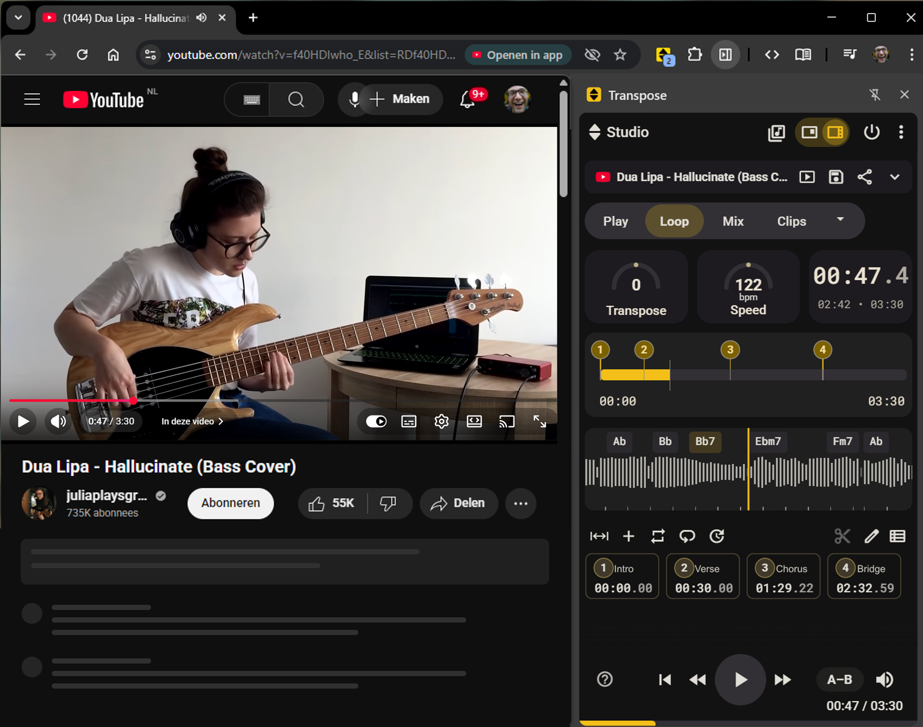Open the browser Extensions puzzle icon
923x727 pixels.
[x=695, y=55]
